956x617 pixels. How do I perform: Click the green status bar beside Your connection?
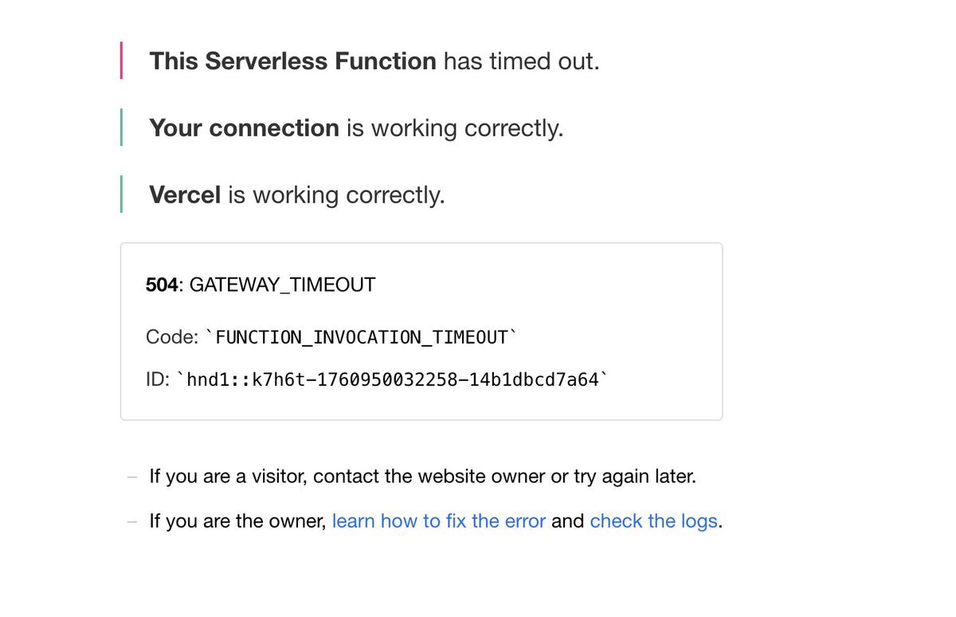(121, 128)
